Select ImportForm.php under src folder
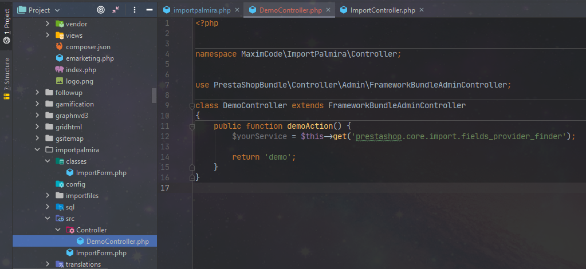586x269 pixels. [101, 253]
